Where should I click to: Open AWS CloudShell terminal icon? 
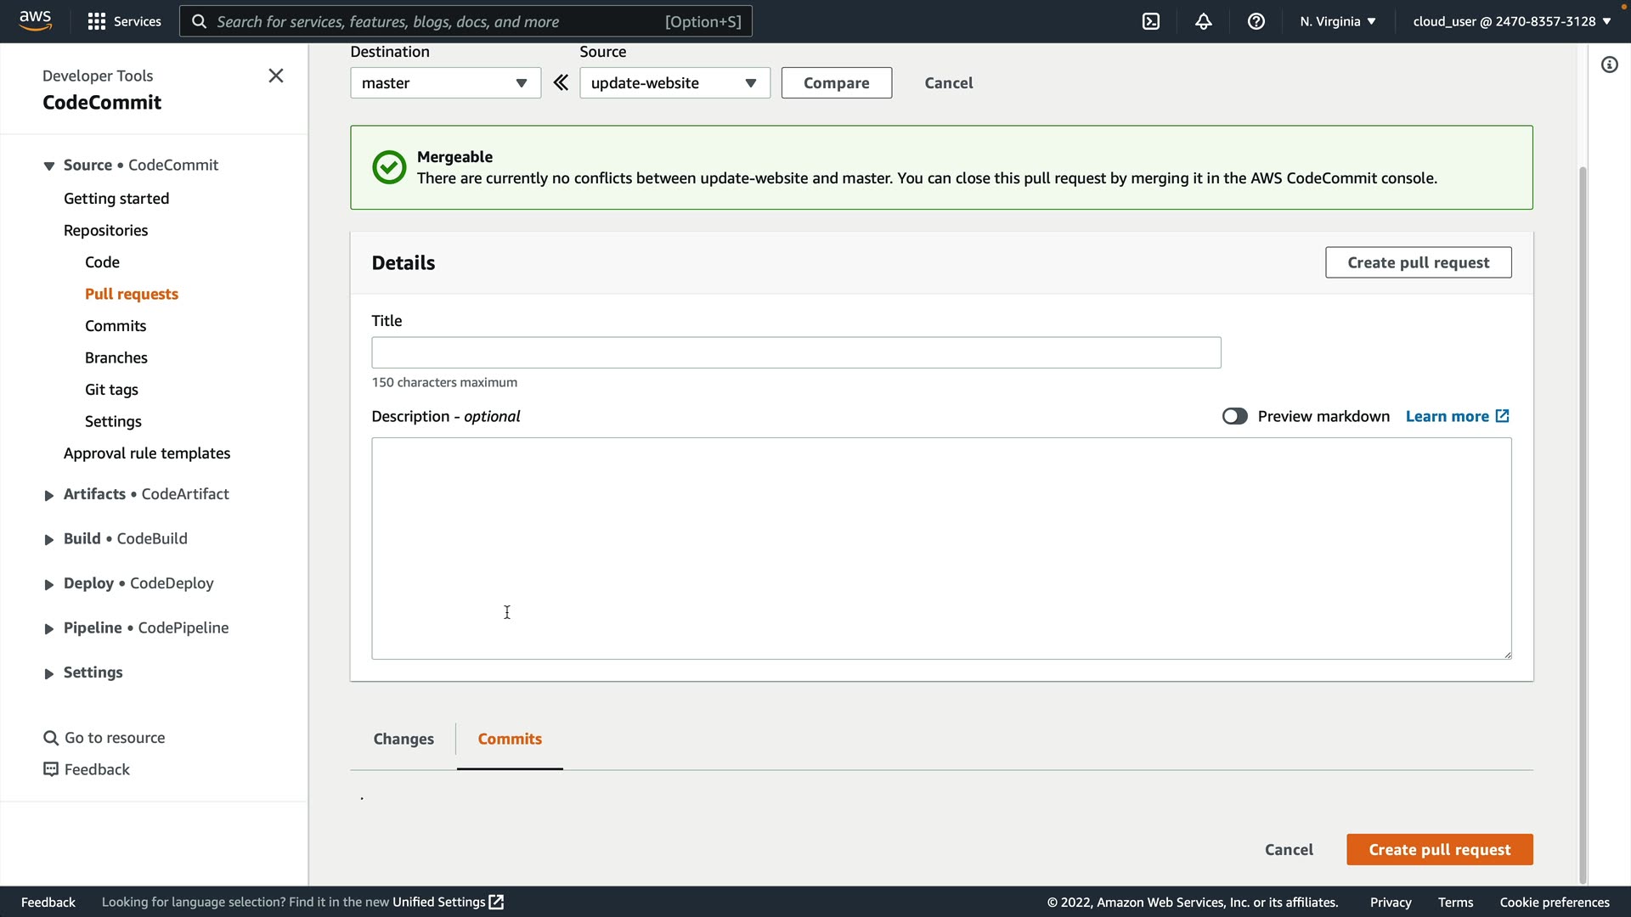pos(1151,21)
